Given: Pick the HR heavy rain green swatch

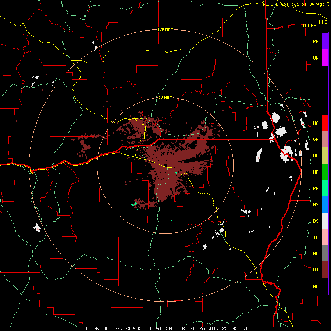Looking at the screenshot, I should [x=325, y=172].
